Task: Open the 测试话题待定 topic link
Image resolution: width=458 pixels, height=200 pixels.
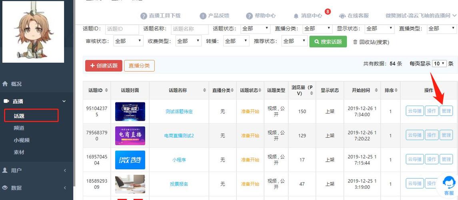Action: (x=179, y=111)
